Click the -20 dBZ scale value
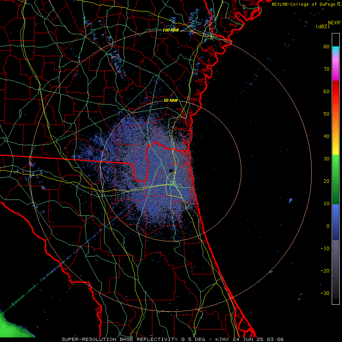Screen dimensions: 342x342 click(x=325, y=271)
